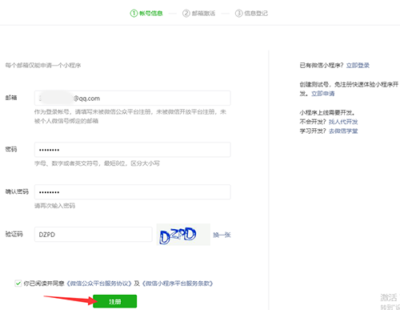Viewport: 400px width, 310px height.
Task: Open the 微信公众平台服务协议 link
Action: (x=99, y=284)
